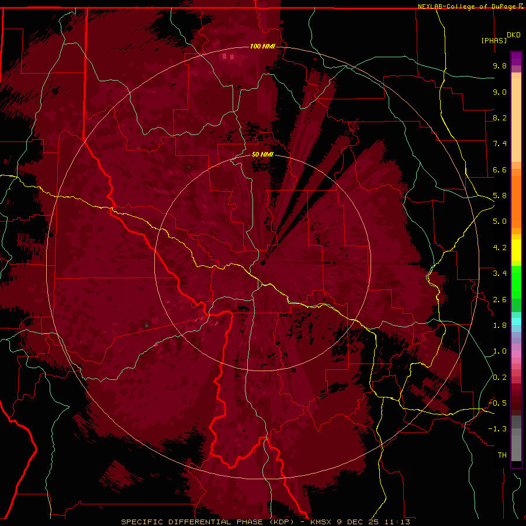This screenshot has height=526, width=526.
Task: Click the yellow segment of the color bar
Action: pos(516,250)
